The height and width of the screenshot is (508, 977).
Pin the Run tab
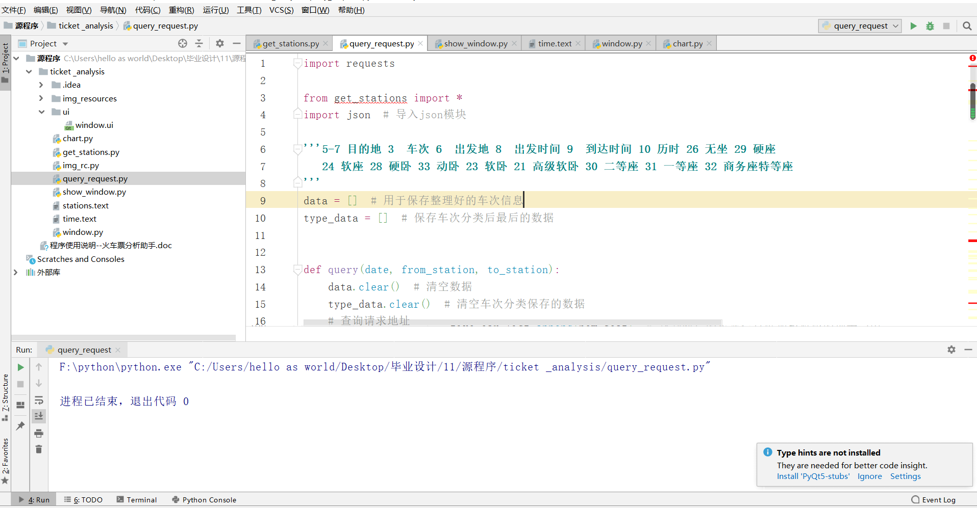[x=20, y=425]
